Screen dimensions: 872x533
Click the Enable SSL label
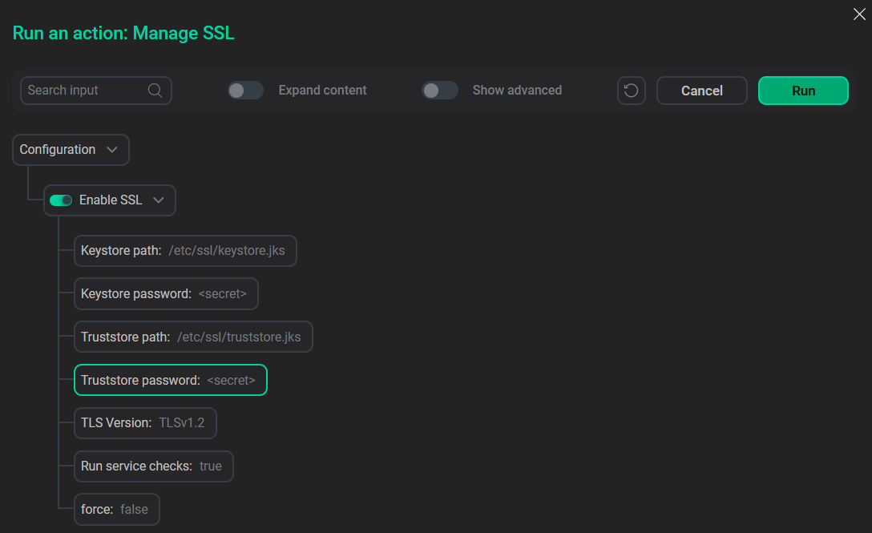111,200
